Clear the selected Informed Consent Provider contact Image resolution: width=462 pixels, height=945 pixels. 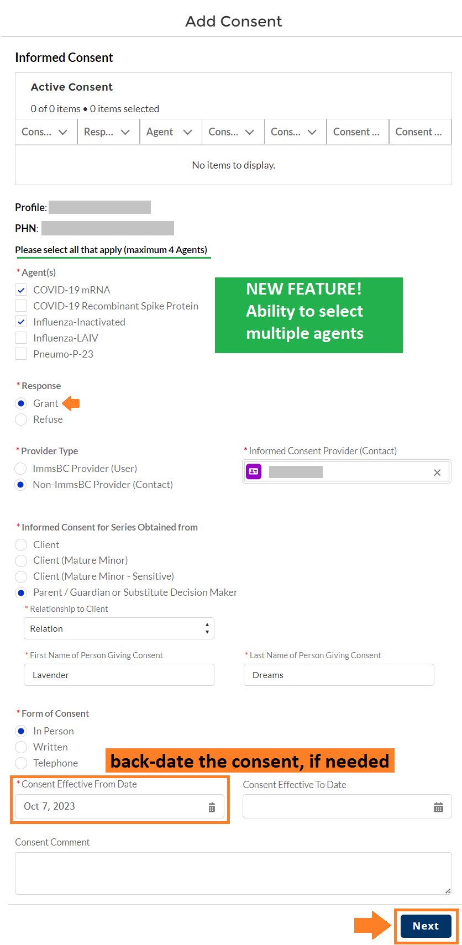pyautogui.click(x=437, y=471)
